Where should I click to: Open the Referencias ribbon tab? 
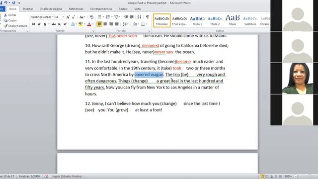pyautogui.click(x=76, y=9)
